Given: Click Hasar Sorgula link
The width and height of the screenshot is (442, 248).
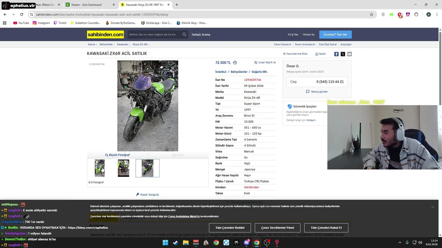Looking at the screenshot, I should [147, 195].
